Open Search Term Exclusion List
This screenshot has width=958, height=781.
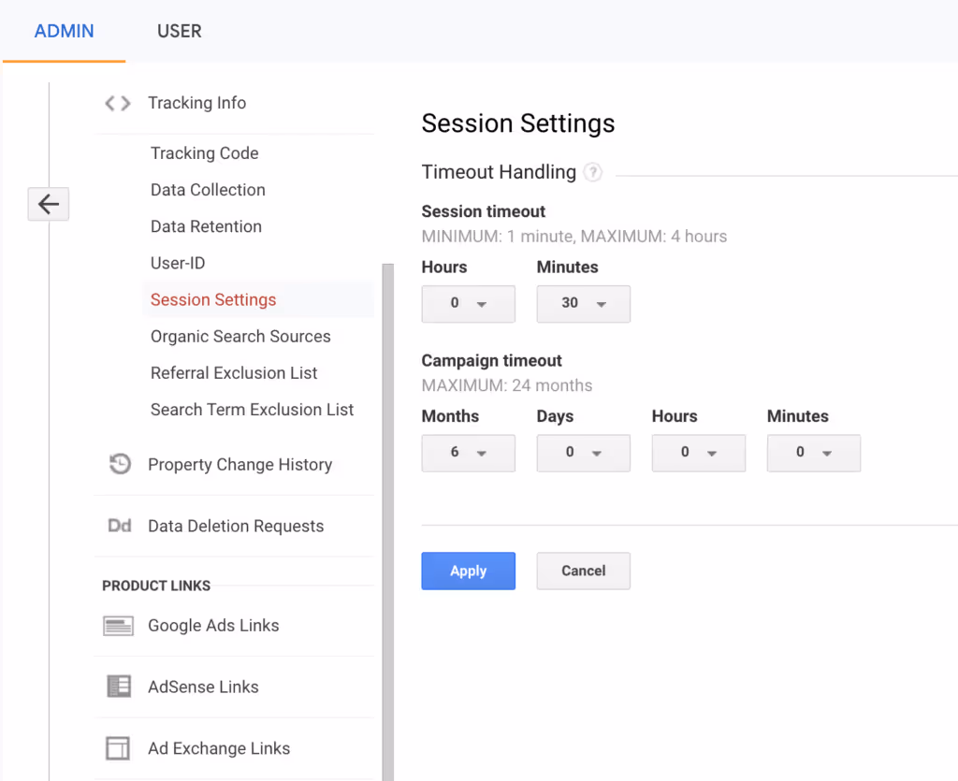point(253,410)
